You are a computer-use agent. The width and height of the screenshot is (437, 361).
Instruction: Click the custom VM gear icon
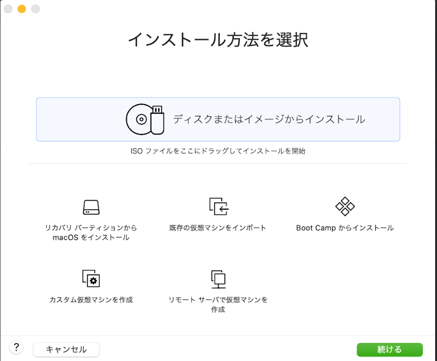(x=91, y=279)
